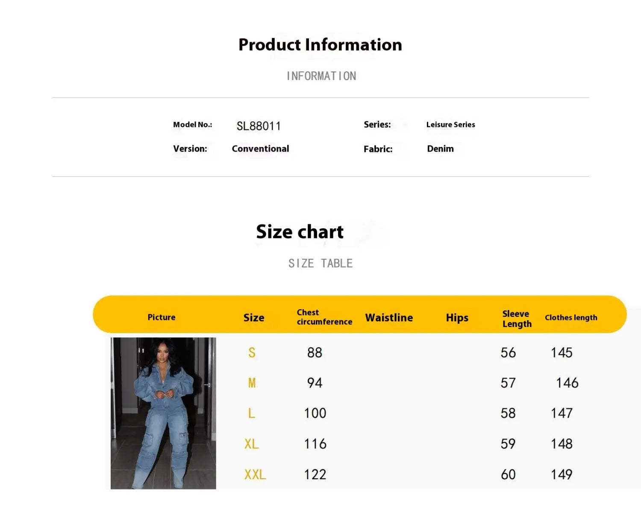
Task: Click the Waistline column header
Action: coord(389,318)
